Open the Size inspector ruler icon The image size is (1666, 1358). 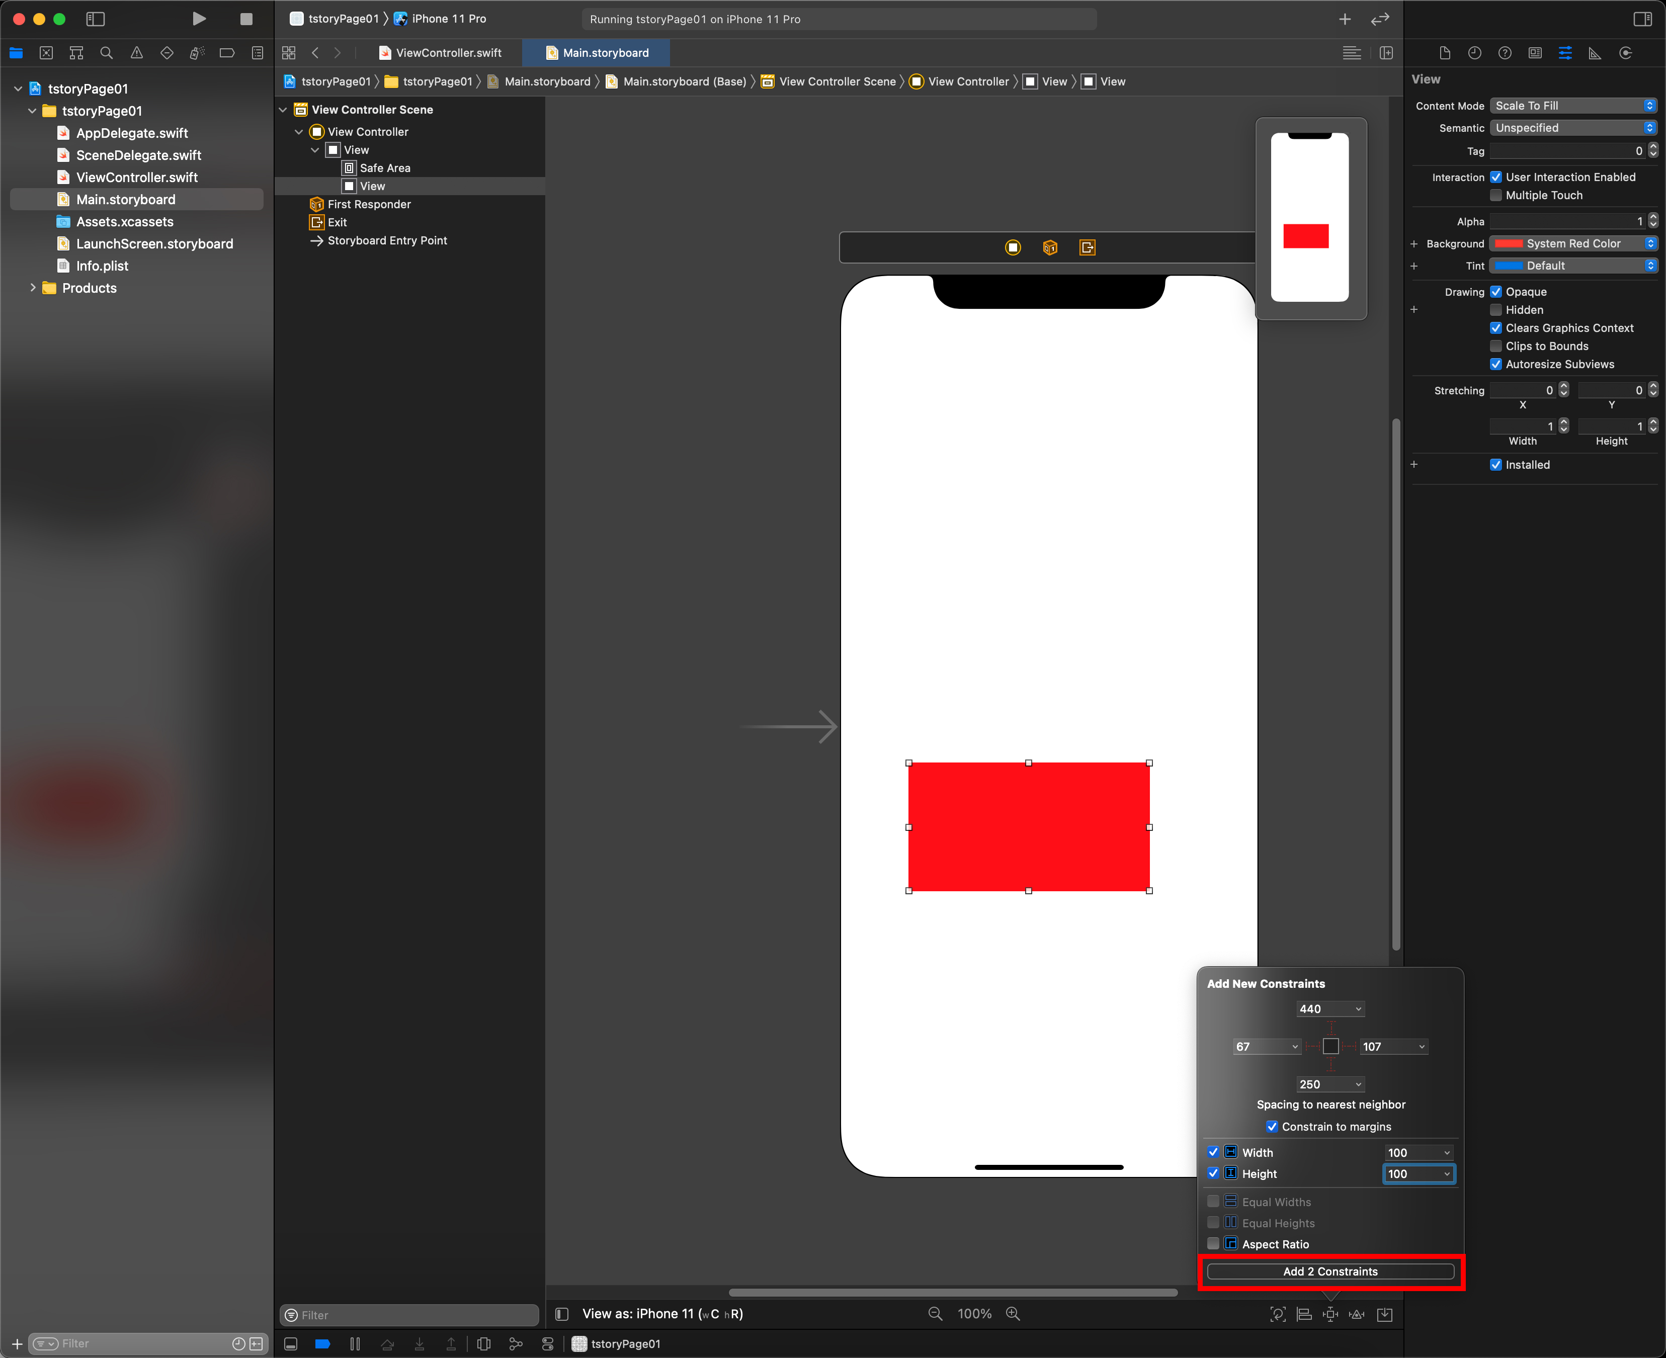pyautogui.click(x=1594, y=53)
